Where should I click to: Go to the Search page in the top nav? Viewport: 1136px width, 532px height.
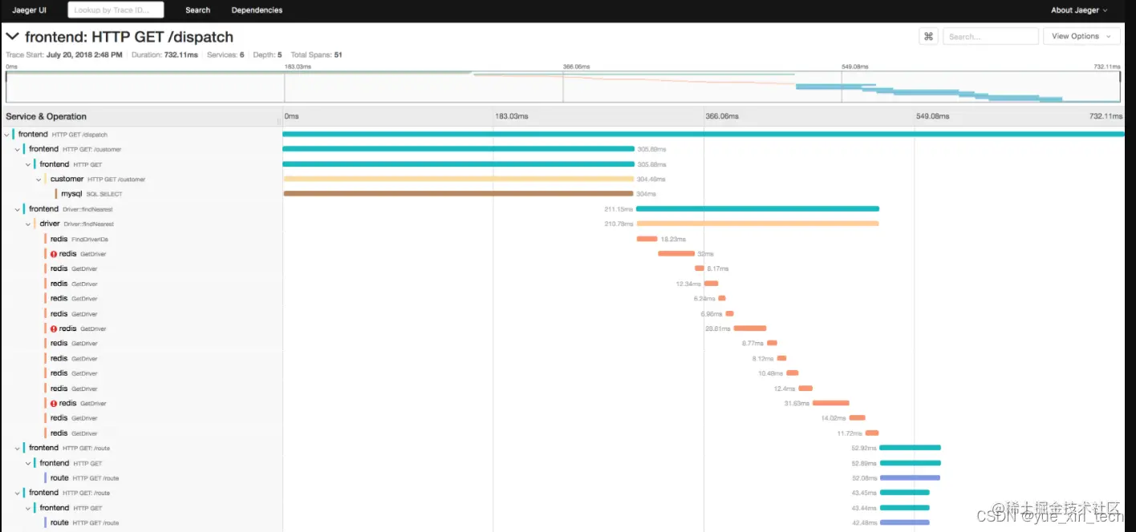[x=197, y=10]
